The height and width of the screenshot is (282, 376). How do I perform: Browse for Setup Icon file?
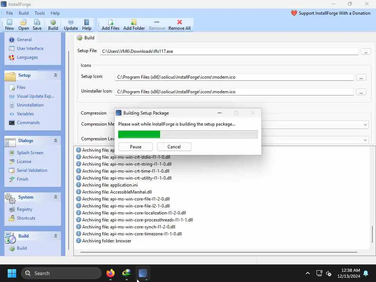point(361,77)
